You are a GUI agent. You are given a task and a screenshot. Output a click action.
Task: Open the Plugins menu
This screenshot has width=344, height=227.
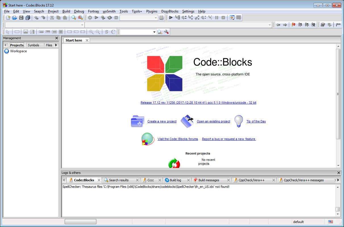152,11
